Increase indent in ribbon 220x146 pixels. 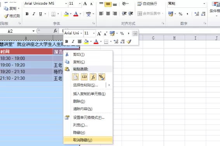coord(131,14)
